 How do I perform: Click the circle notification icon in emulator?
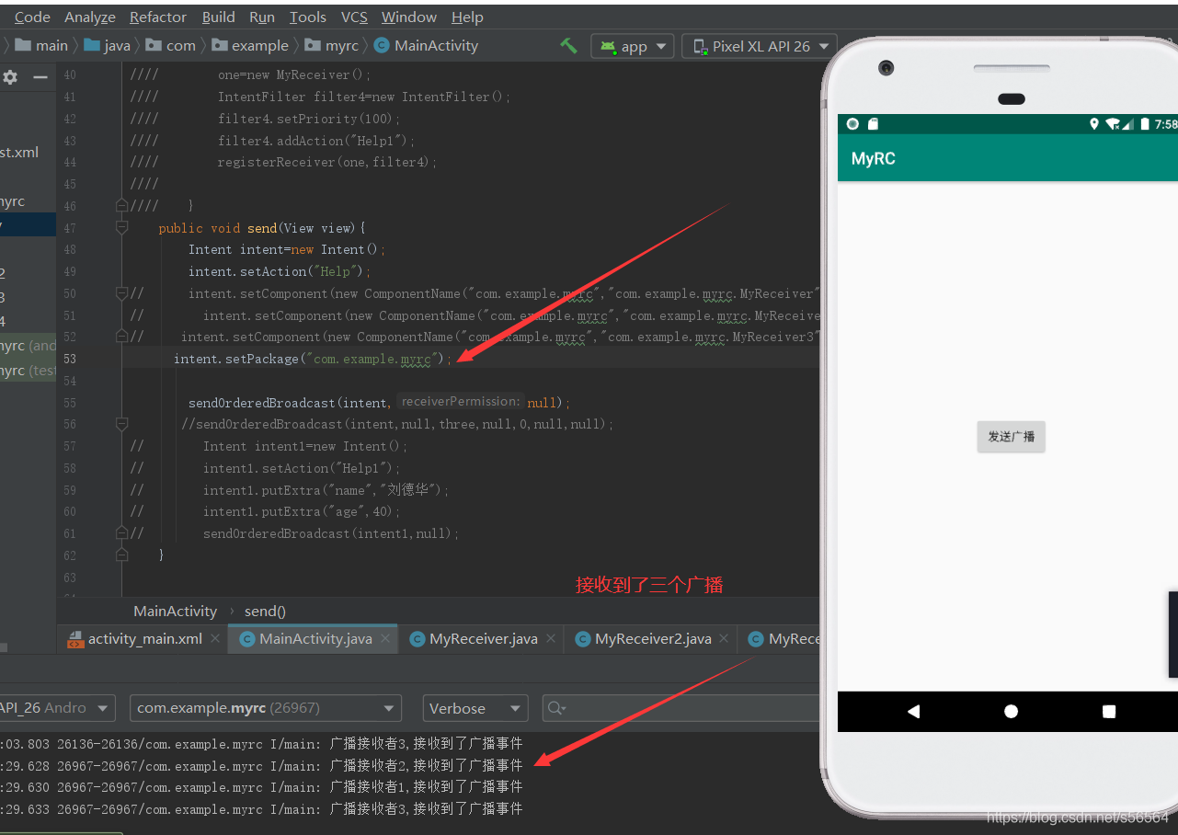pyautogui.click(x=852, y=124)
